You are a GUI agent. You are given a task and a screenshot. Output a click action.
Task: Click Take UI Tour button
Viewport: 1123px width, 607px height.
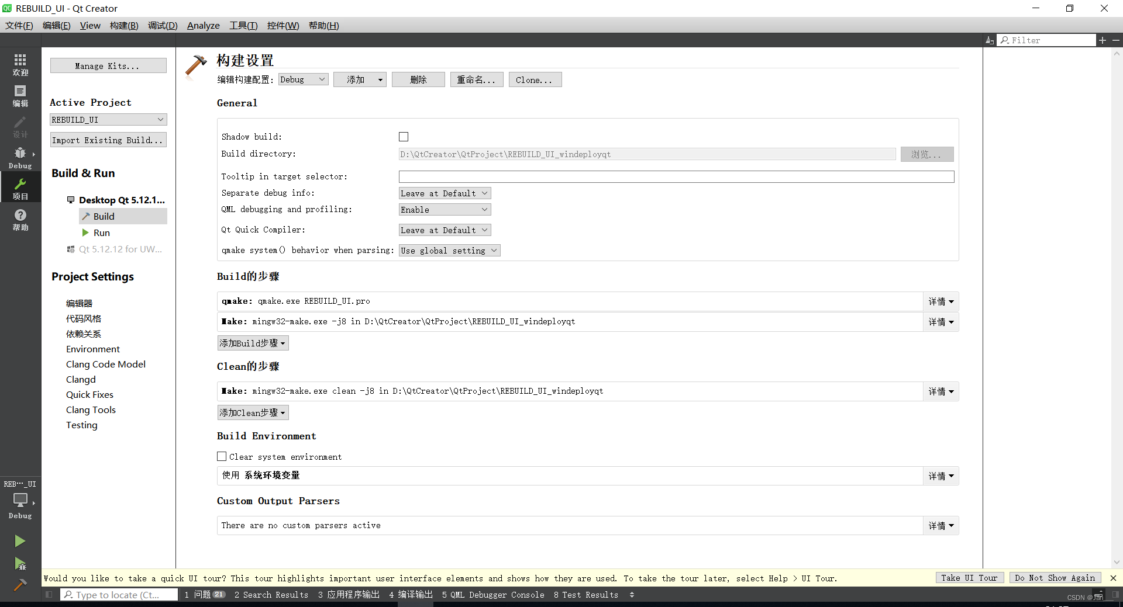[x=970, y=578]
